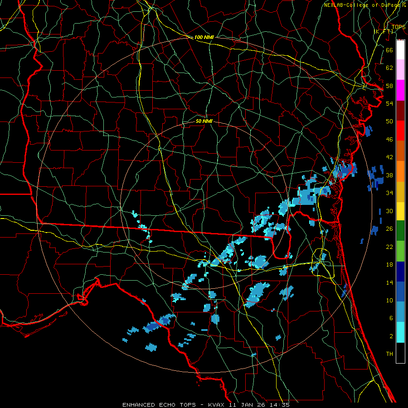This screenshot has width=408, height=408.
Task: Click the '50 NMI' range ring label
Action: coord(204,121)
